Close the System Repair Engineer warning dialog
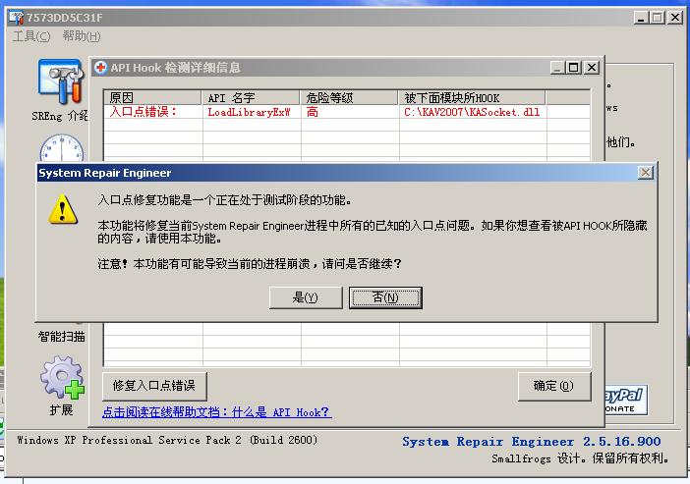Screen dimensions: 690x484 pos(645,173)
